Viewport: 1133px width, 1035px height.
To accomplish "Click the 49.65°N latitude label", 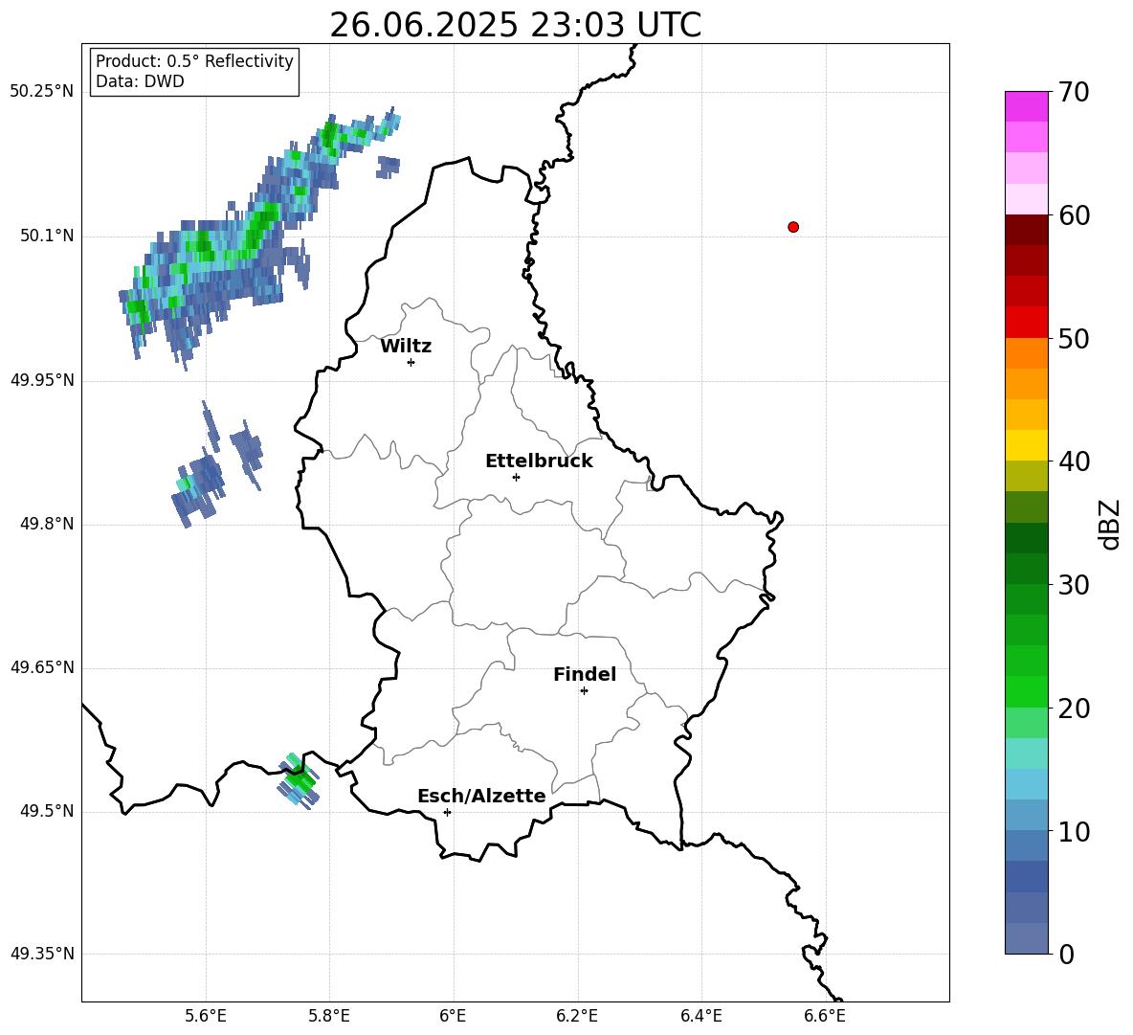I will 42,667.
